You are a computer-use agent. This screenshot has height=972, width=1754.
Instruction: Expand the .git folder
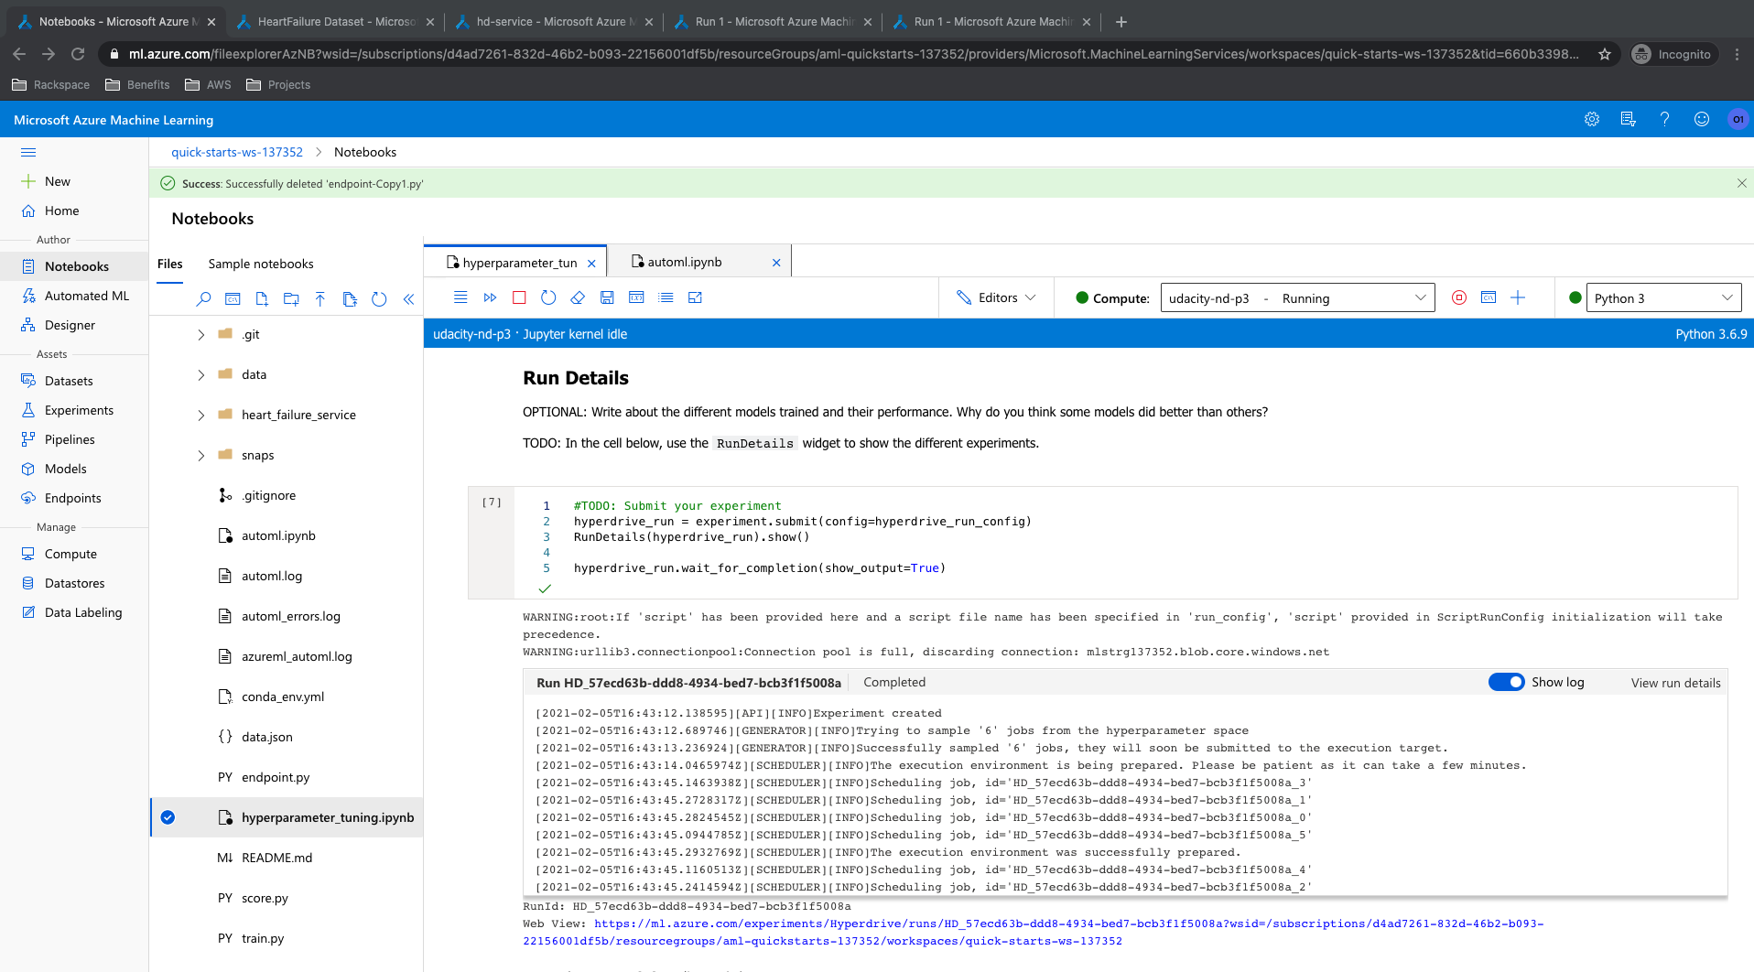tap(200, 335)
